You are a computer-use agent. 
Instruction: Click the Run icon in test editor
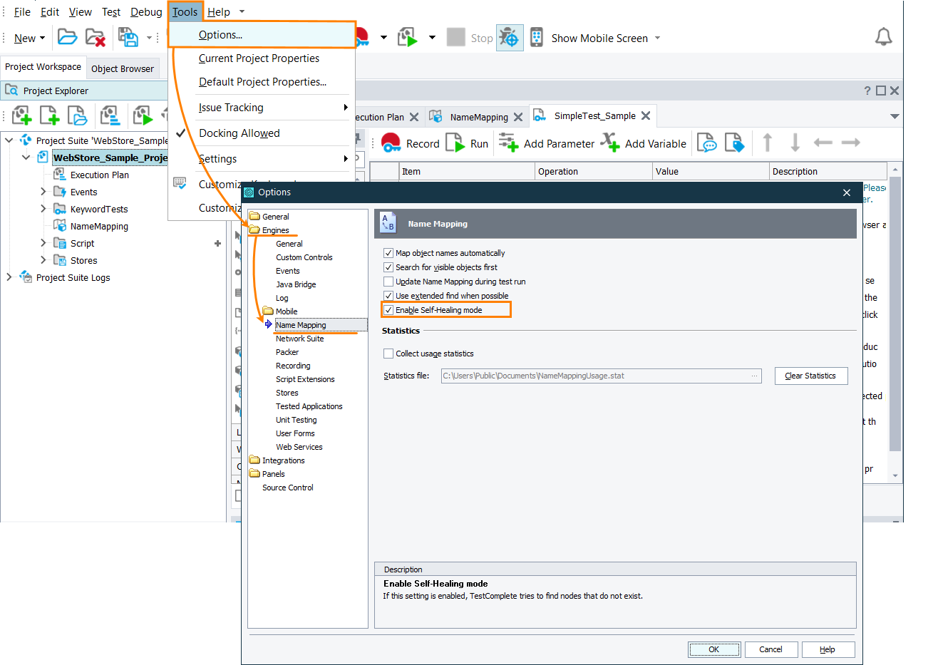click(x=455, y=143)
